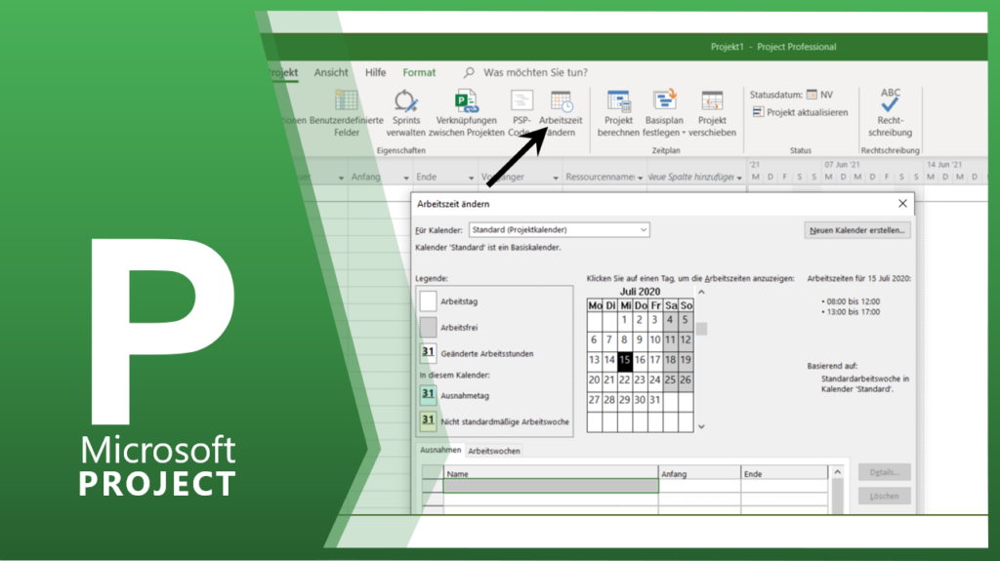Click 'Neuen Kalender erstellen...' button
Viewport: 1000px width, 561px height.
click(857, 230)
